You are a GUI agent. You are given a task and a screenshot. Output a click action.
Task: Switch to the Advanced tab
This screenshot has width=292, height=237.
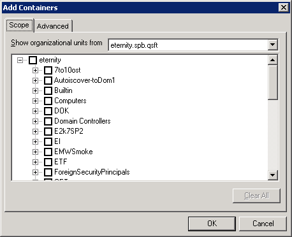click(53, 26)
